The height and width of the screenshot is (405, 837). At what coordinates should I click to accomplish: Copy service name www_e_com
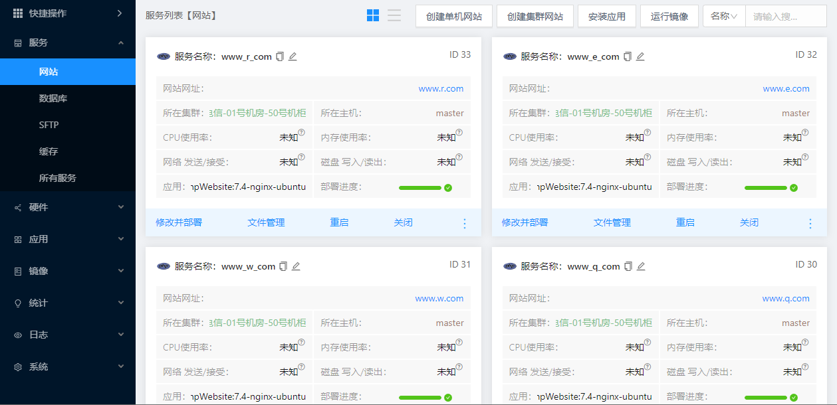coord(627,57)
